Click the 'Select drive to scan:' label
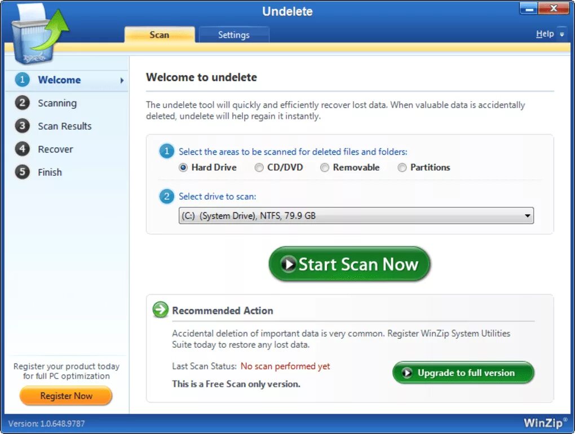This screenshot has height=434, width=575. click(218, 197)
